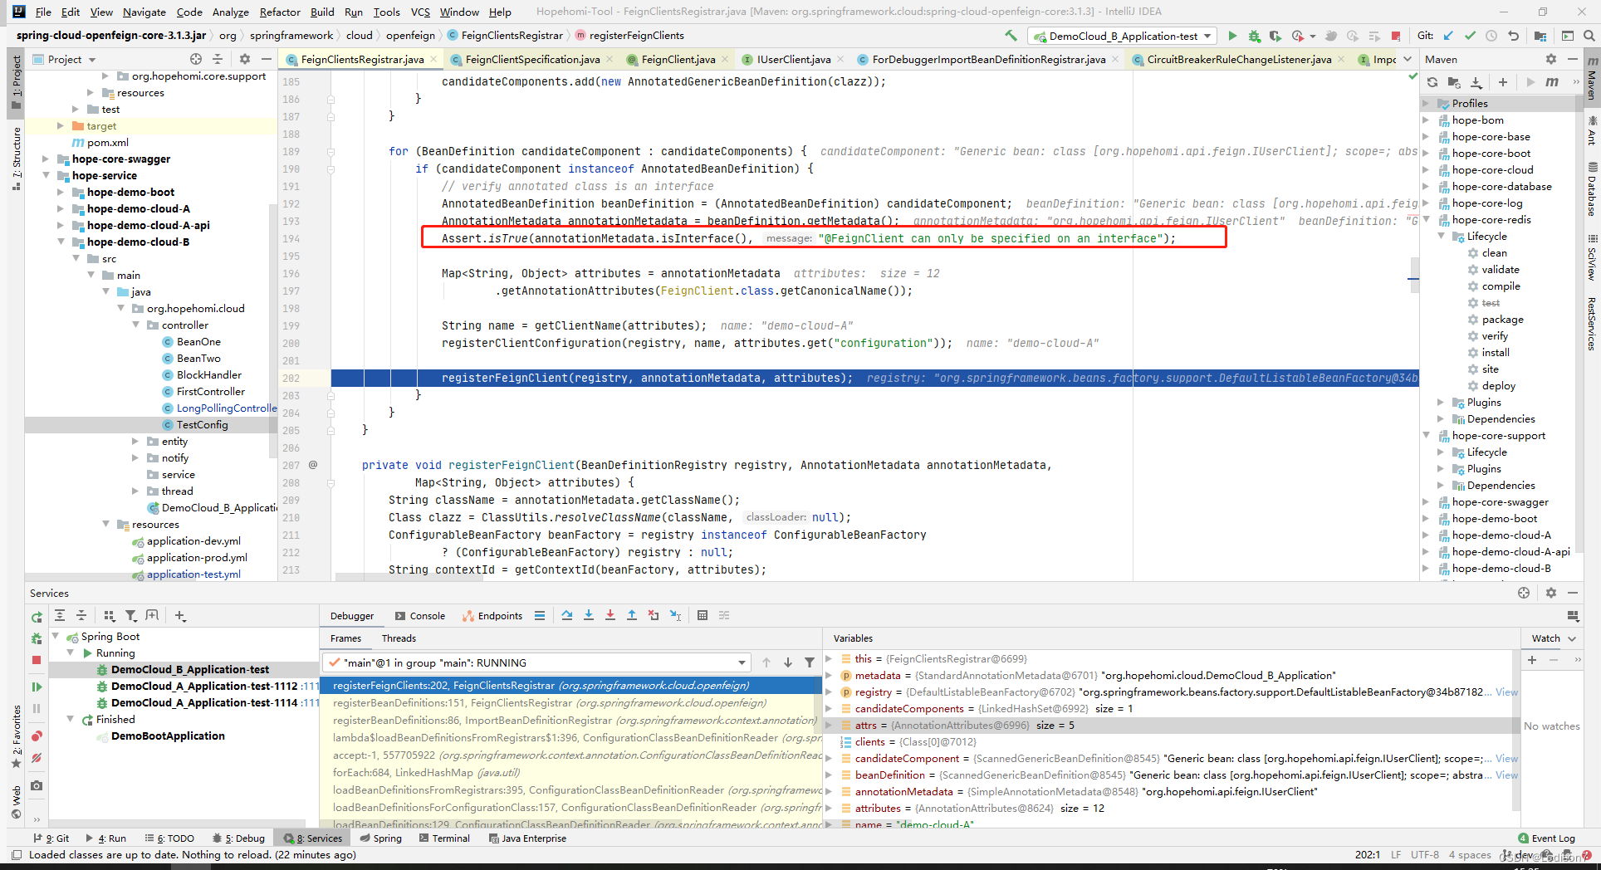Click Maven download sources icon
Viewport: 1601px width, 870px height.
click(x=1476, y=82)
